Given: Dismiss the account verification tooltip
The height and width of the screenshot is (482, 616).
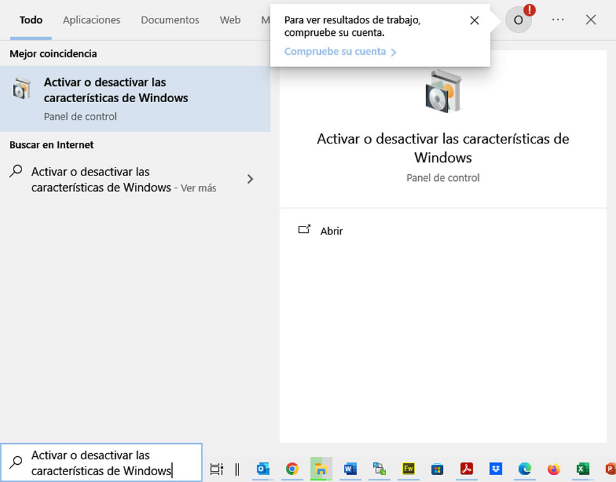Looking at the screenshot, I should pyautogui.click(x=474, y=20).
